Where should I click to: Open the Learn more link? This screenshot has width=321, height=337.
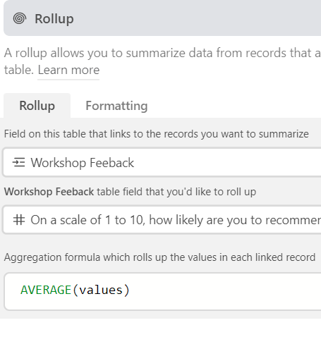point(68,70)
